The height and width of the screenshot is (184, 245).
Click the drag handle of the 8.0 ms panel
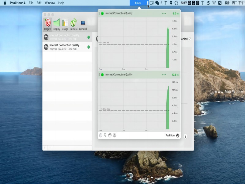[99, 13]
